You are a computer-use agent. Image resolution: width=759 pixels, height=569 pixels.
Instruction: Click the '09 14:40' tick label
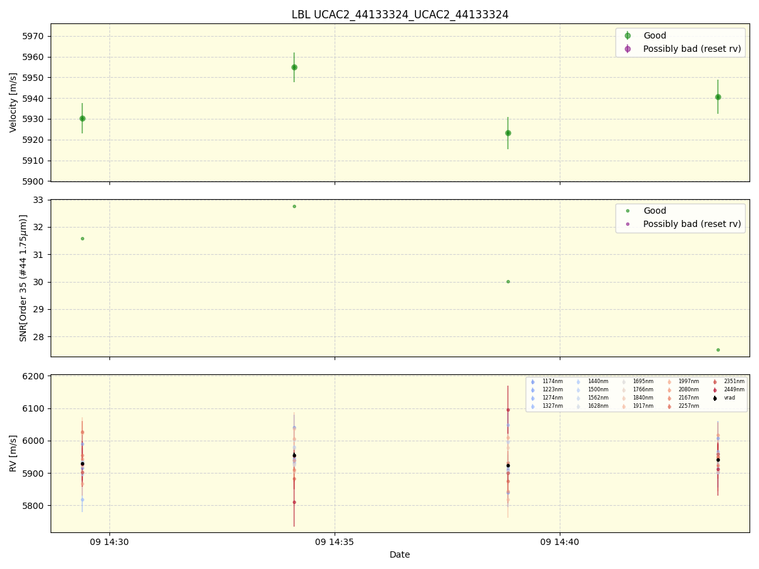pos(560,542)
